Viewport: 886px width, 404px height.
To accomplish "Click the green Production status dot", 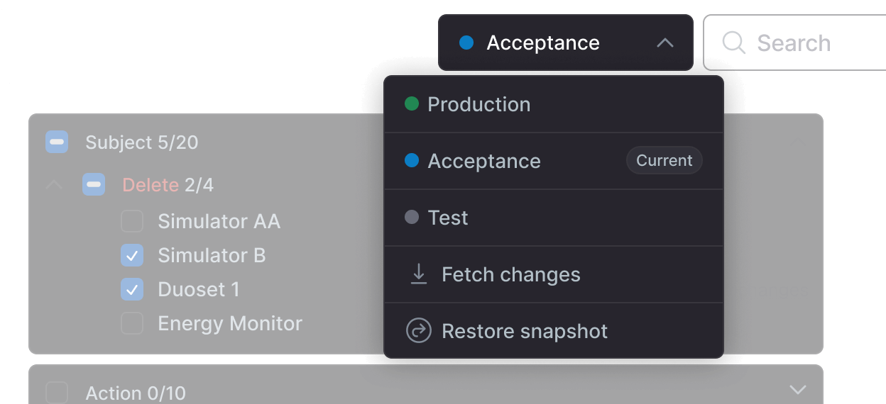I will (x=412, y=104).
